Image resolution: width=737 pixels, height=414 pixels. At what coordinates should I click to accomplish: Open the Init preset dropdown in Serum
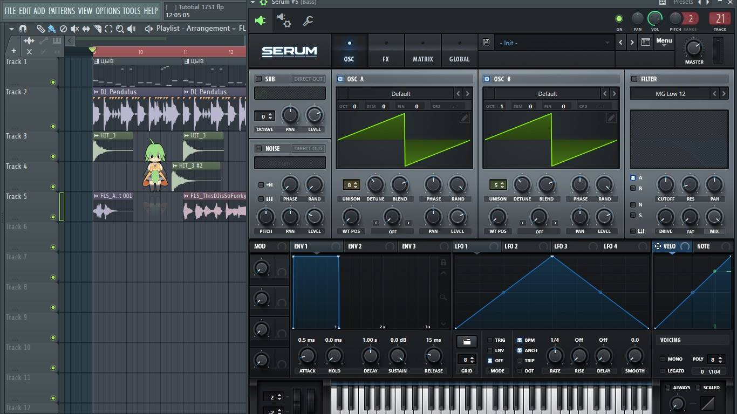(555, 43)
